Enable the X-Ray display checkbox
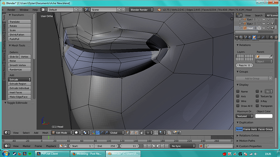 point(257,101)
